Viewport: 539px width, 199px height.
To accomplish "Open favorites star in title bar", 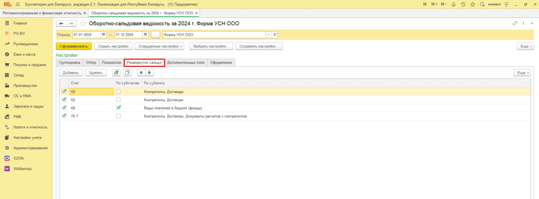I will 473,4.
